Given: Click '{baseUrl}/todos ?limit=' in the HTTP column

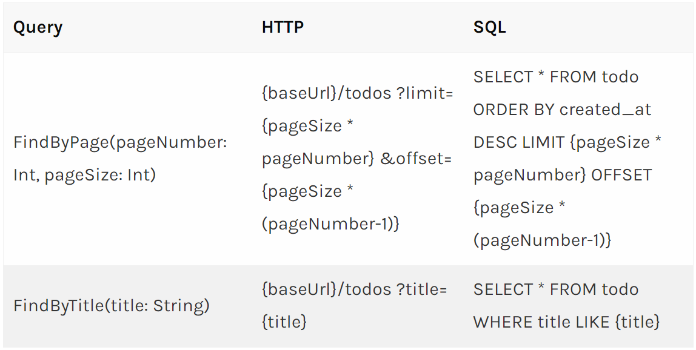Looking at the screenshot, I should click(357, 94).
